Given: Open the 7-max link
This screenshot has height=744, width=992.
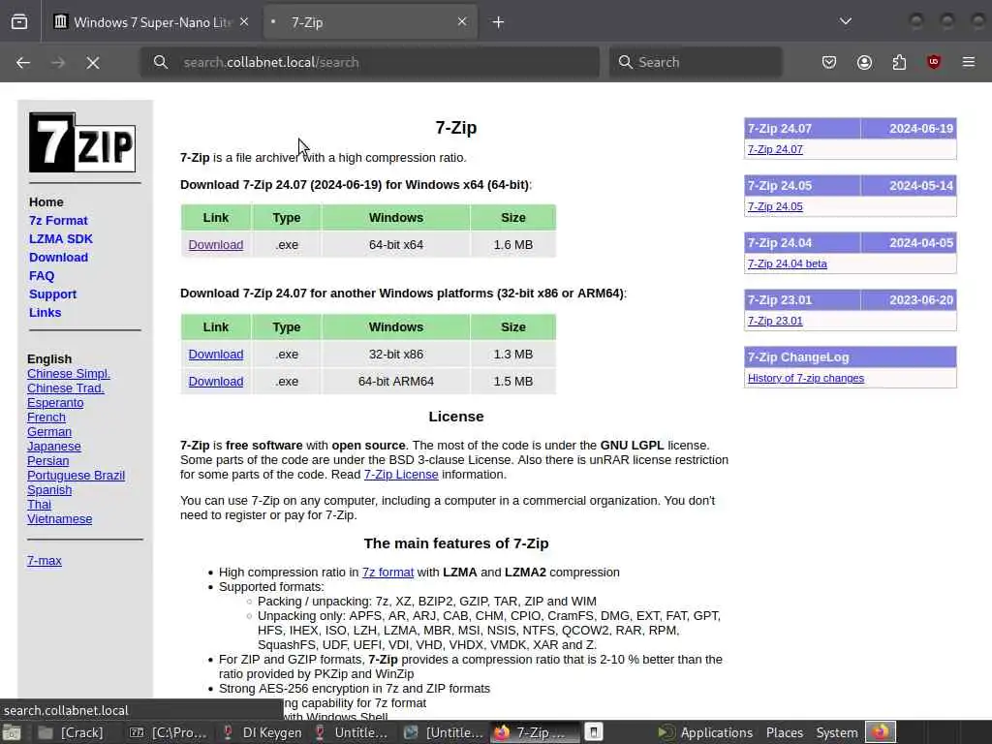Looking at the screenshot, I should [x=45, y=561].
